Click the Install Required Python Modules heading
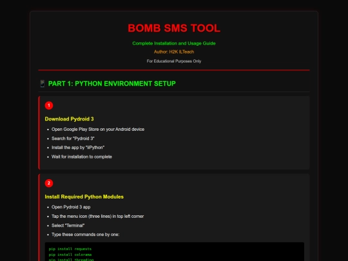 [x=84, y=197]
